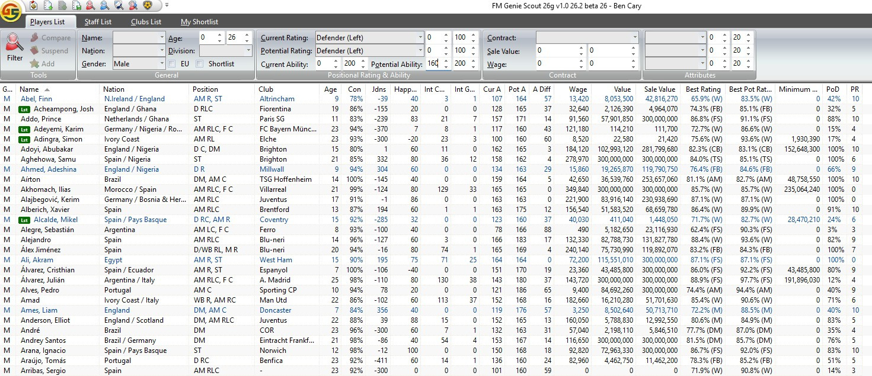
Task: Click the Age column header
Action: coord(331,89)
